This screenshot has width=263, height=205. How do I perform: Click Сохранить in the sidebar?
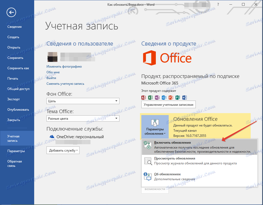point(17,58)
